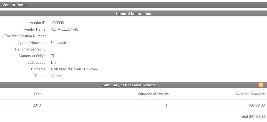The height and width of the screenshot is (122, 267).
Task: Select the General Information section header
Action: coord(133,14)
